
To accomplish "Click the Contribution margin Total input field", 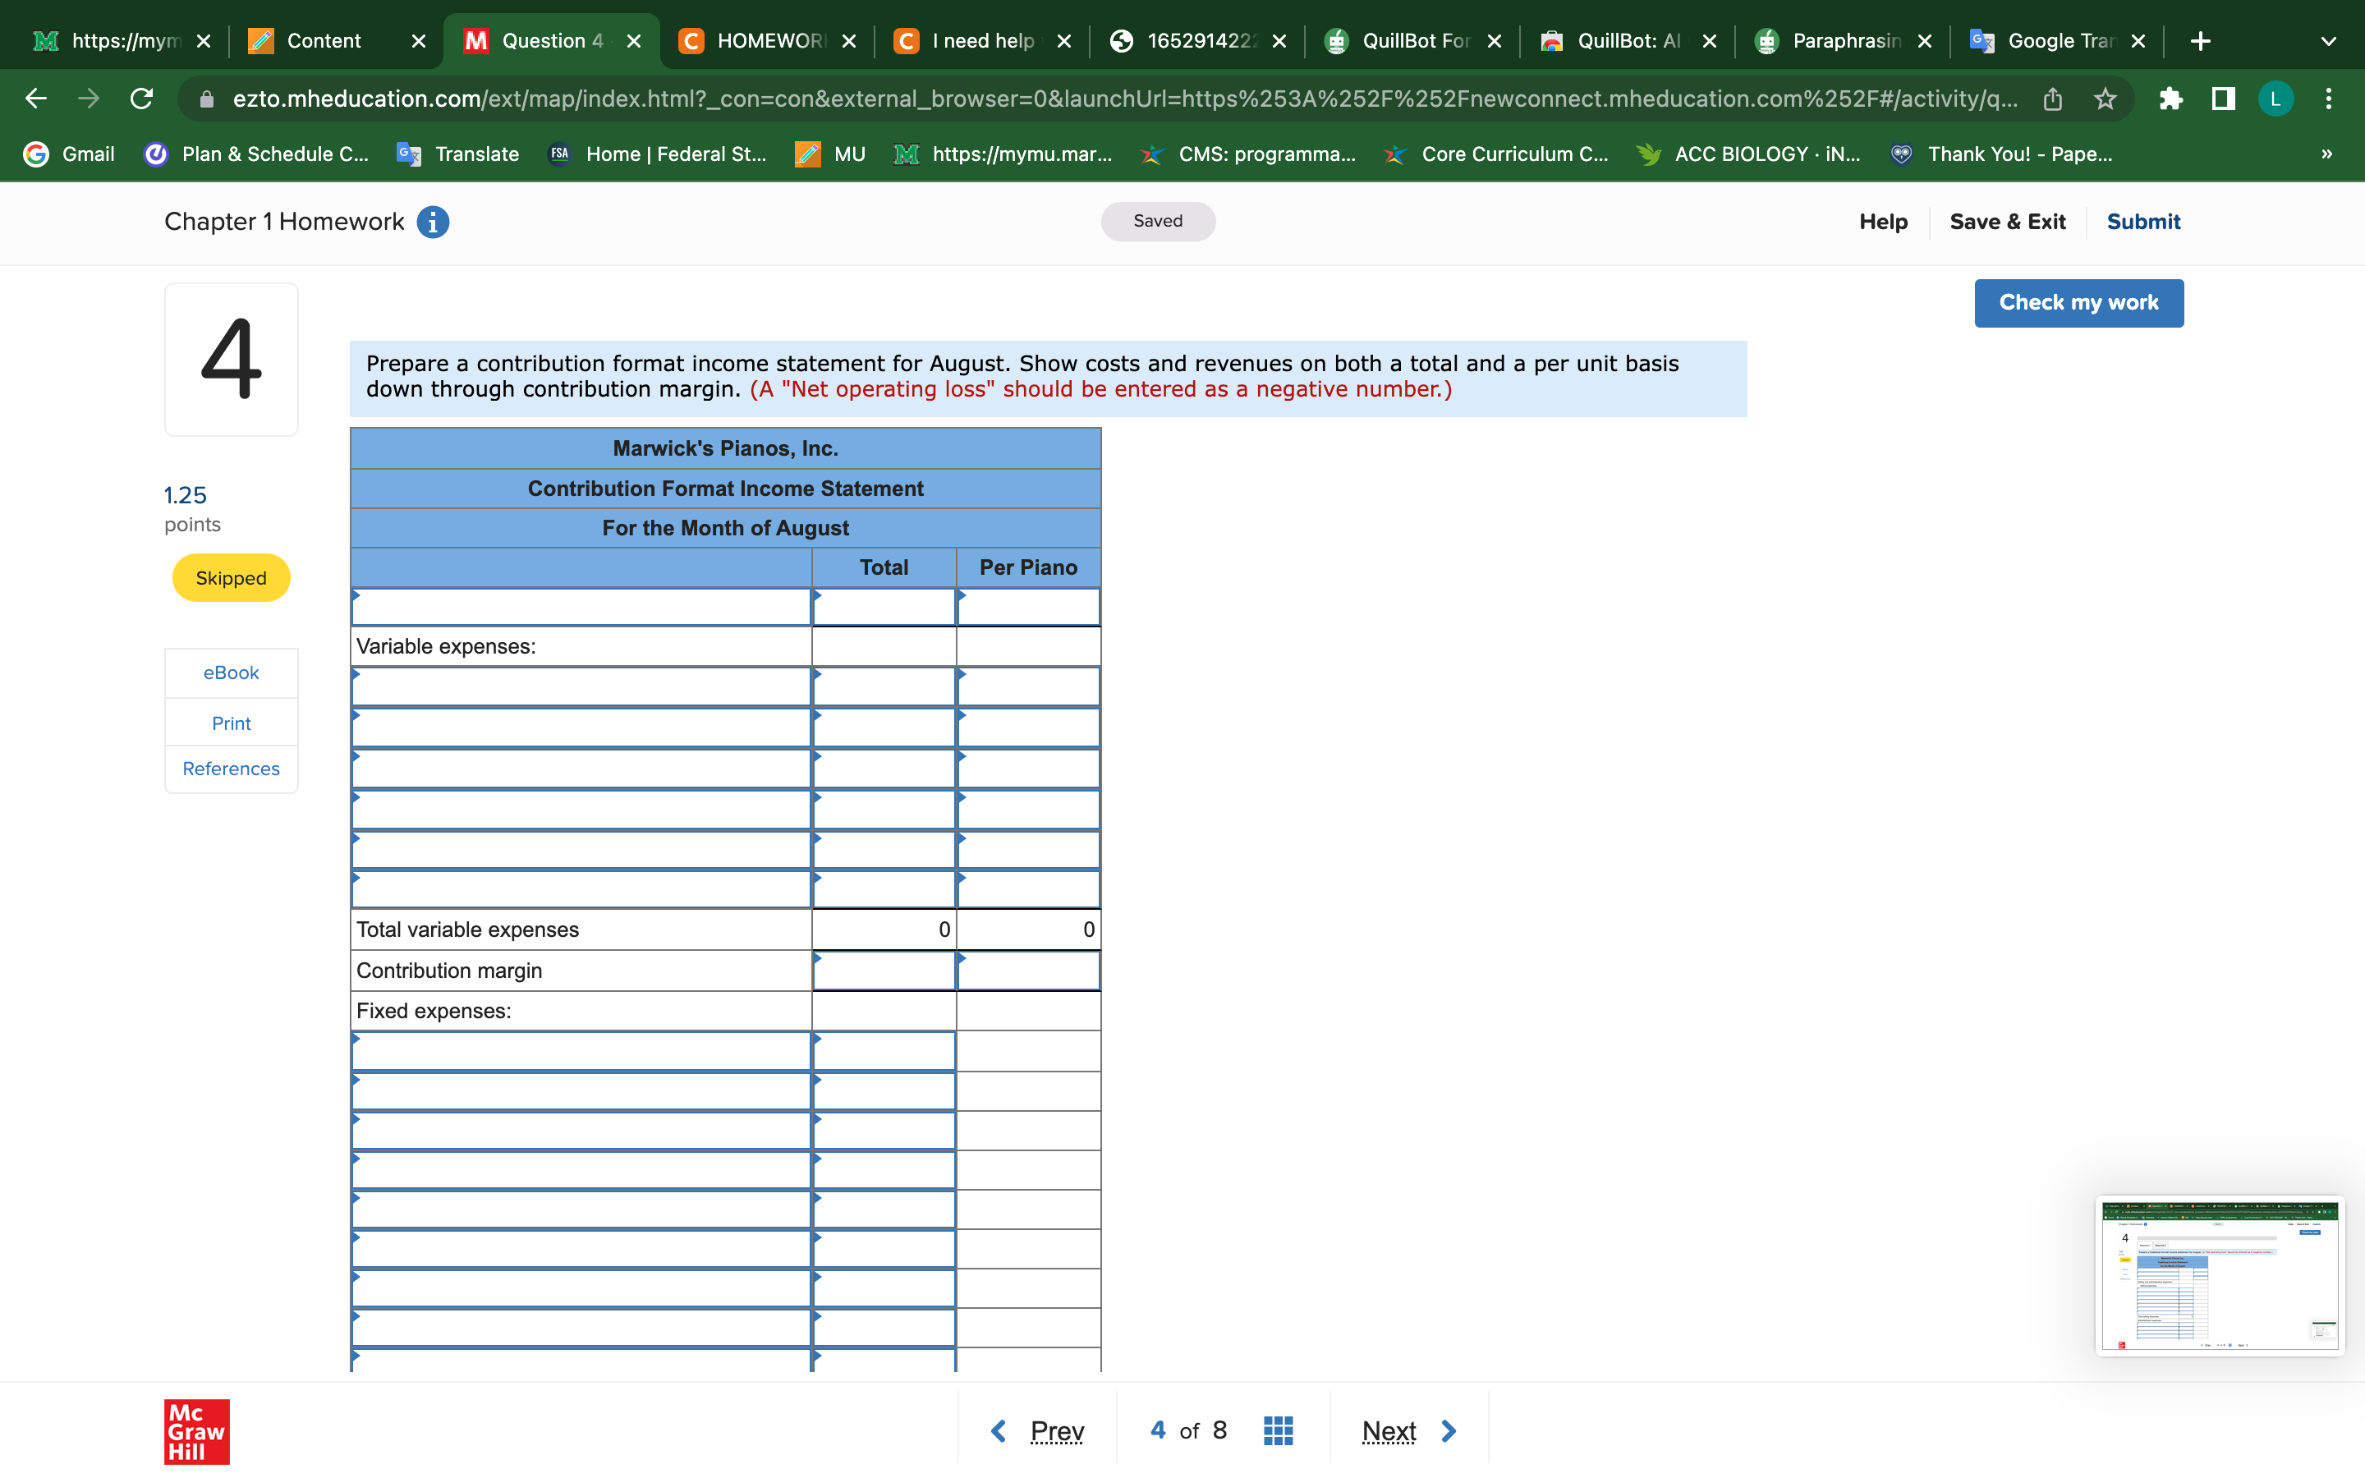I will click(884, 971).
